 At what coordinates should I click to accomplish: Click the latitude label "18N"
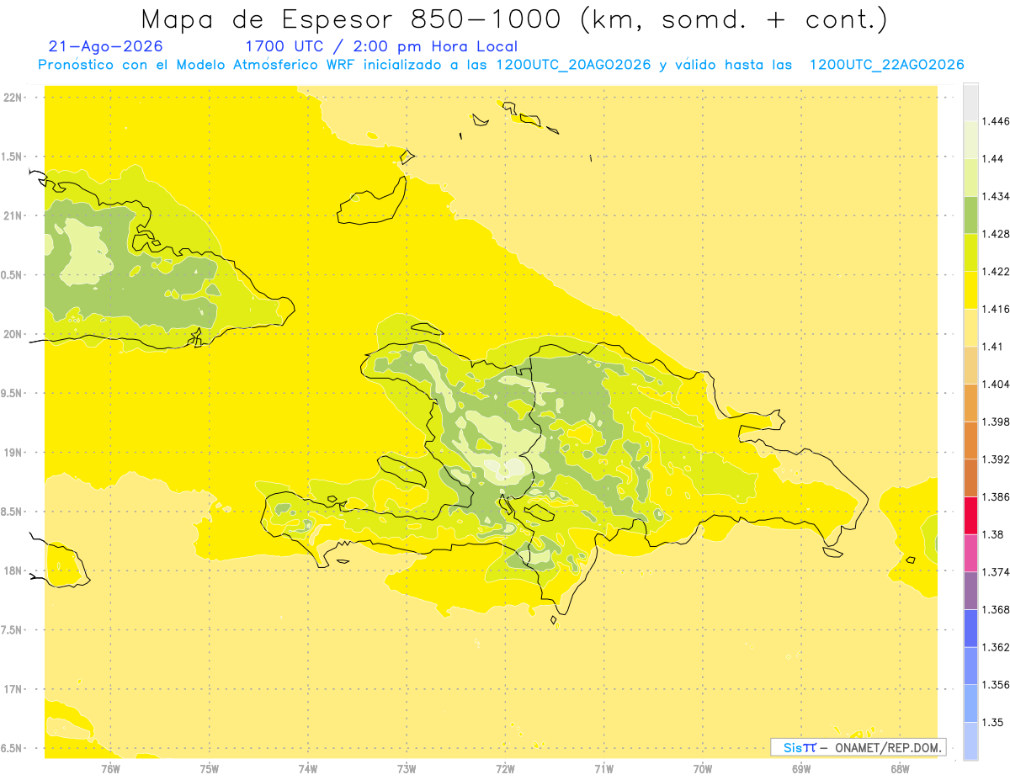point(13,571)
